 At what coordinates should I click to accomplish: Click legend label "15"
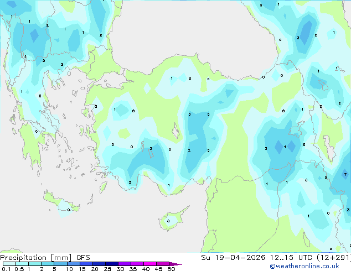tap(82, 269)
